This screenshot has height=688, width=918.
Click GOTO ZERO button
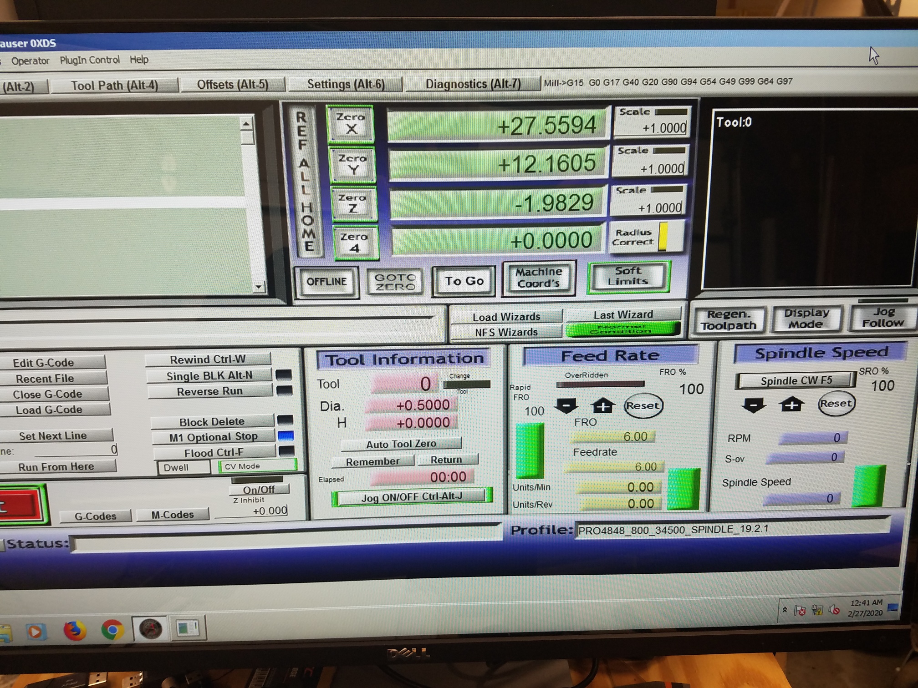point(395,282)
